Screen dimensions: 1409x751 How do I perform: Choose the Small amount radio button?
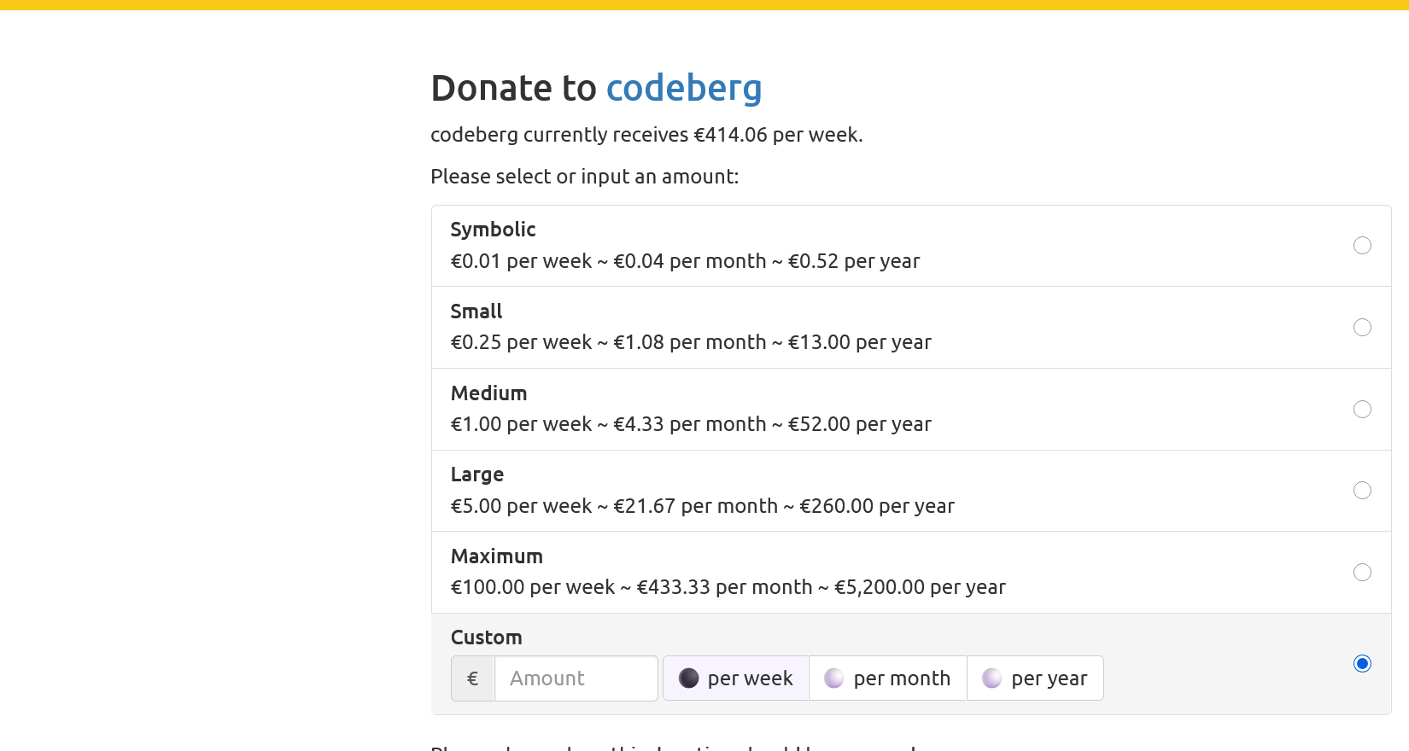point(1362,328)
